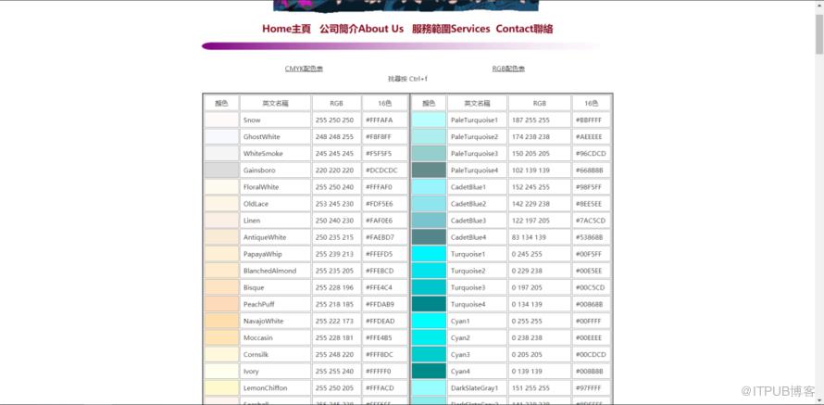The width and height of the screenshot is (824, 405).
Task: Pick the PaleTurquoise4 color swatch
Action: point(429,171)
